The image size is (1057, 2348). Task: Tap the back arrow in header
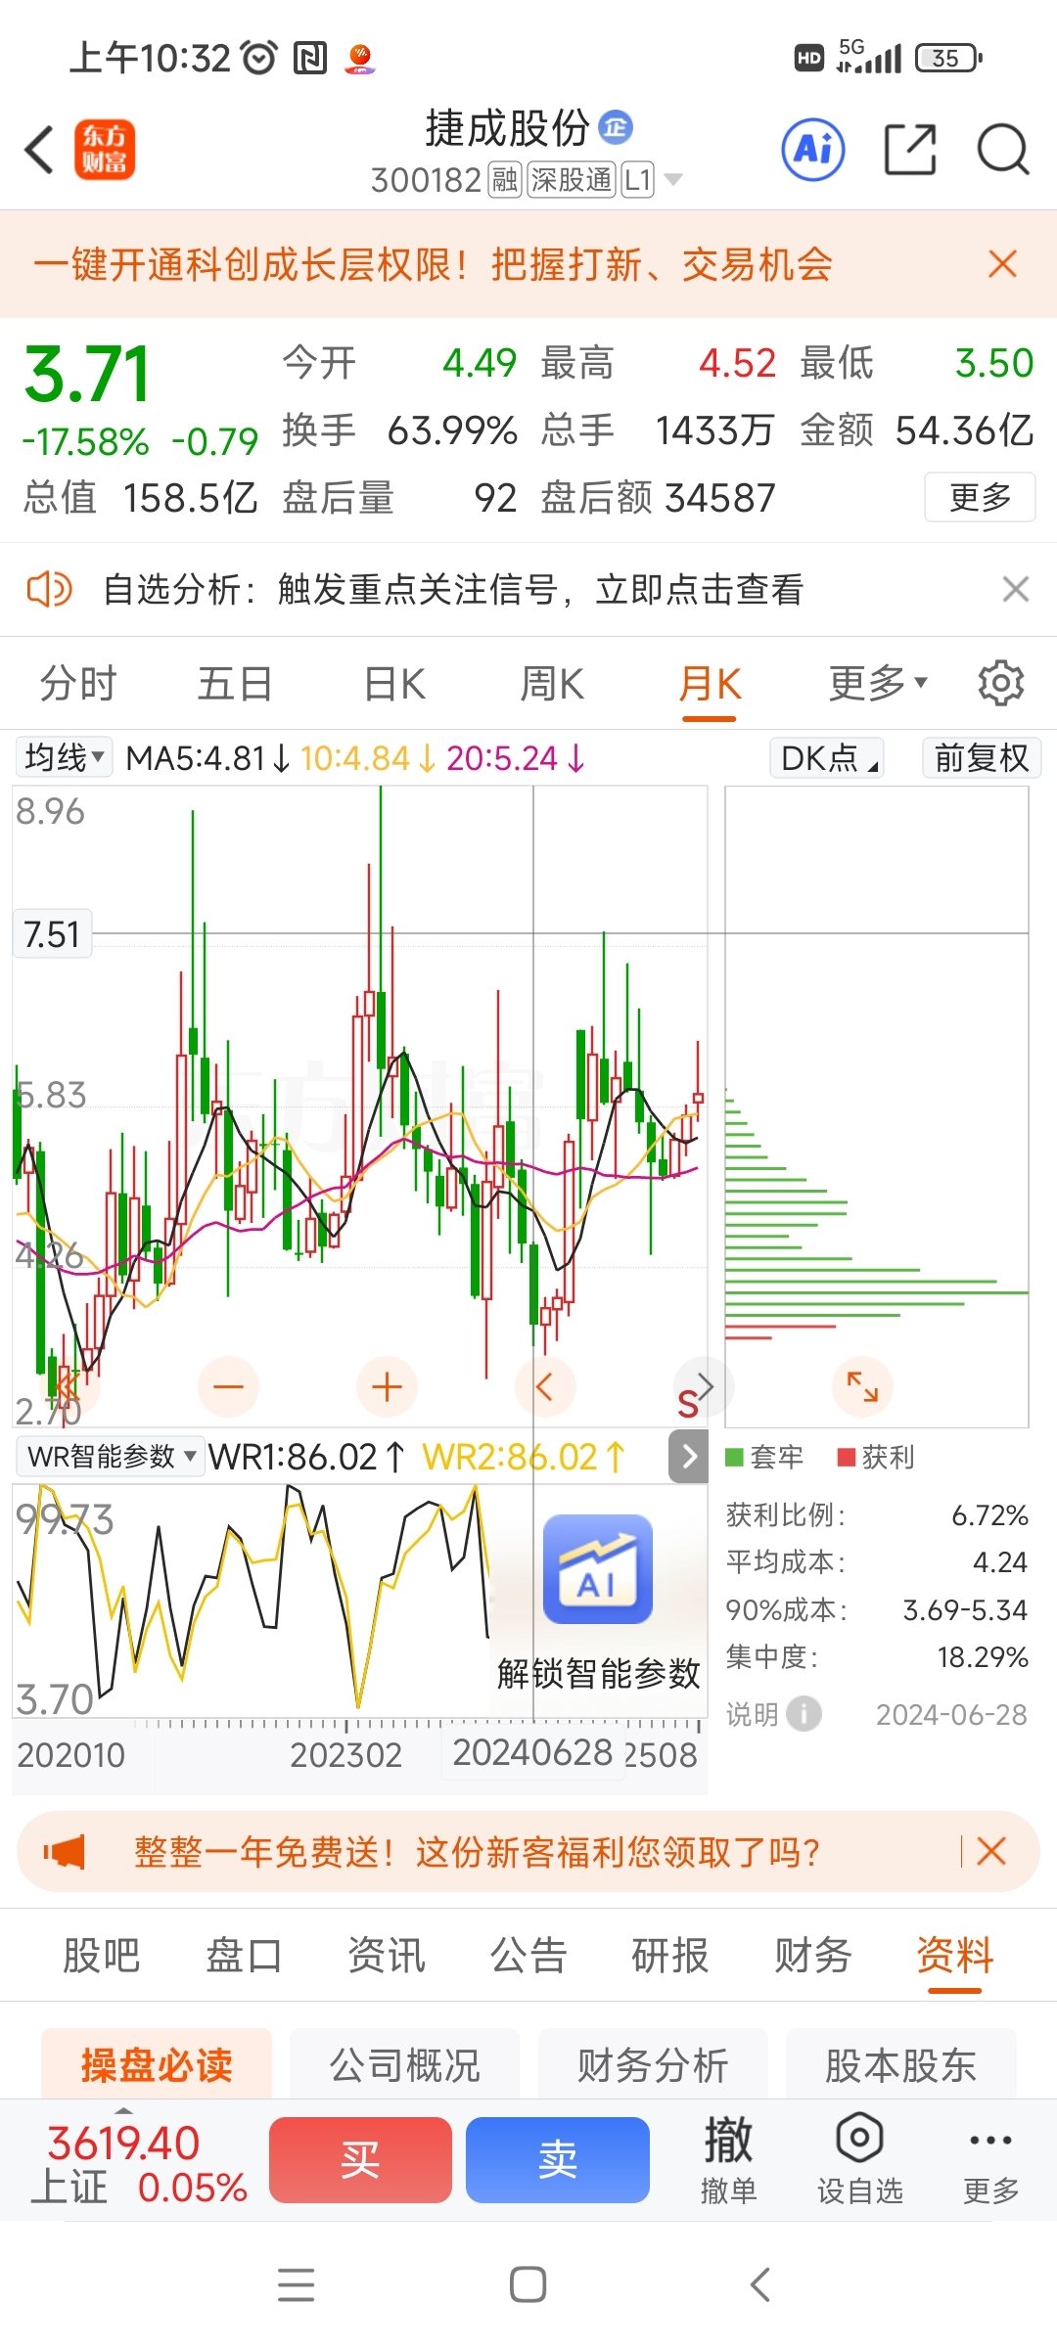[x=39, y=151]
